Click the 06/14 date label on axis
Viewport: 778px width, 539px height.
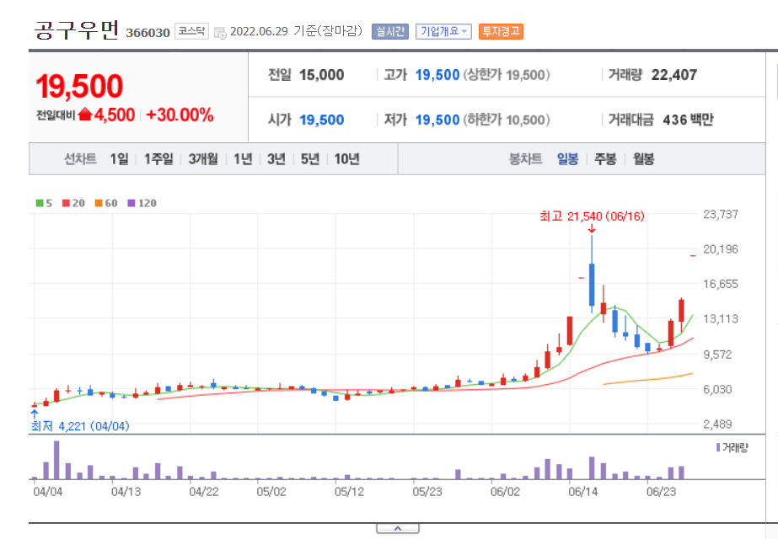tap(583, 492)
